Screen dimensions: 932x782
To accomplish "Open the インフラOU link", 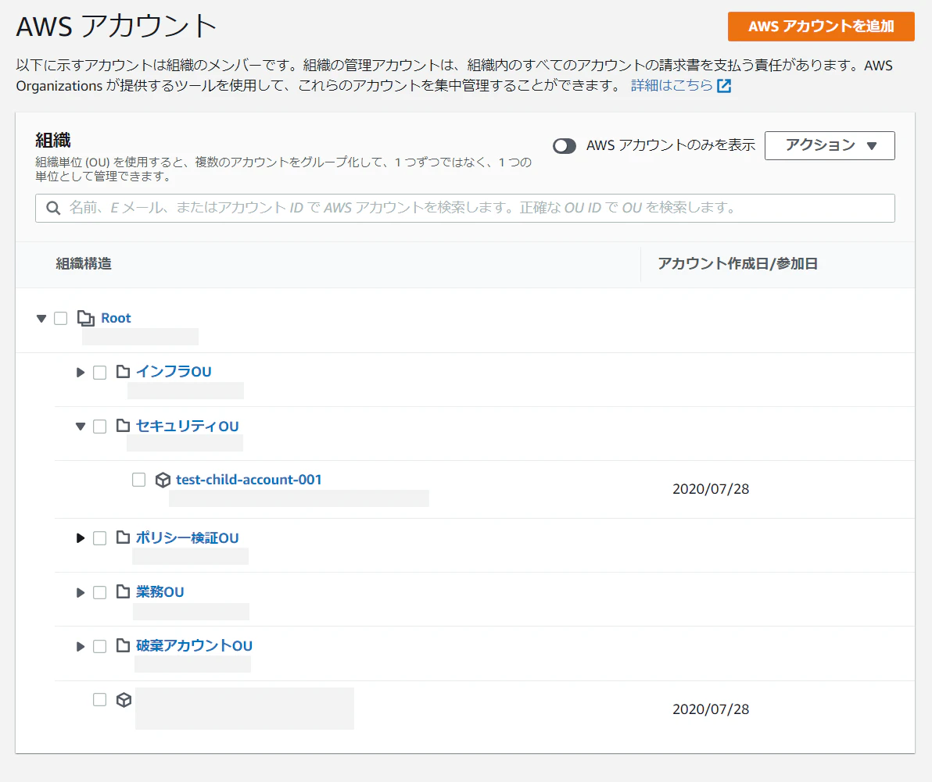I will (174, 372).
